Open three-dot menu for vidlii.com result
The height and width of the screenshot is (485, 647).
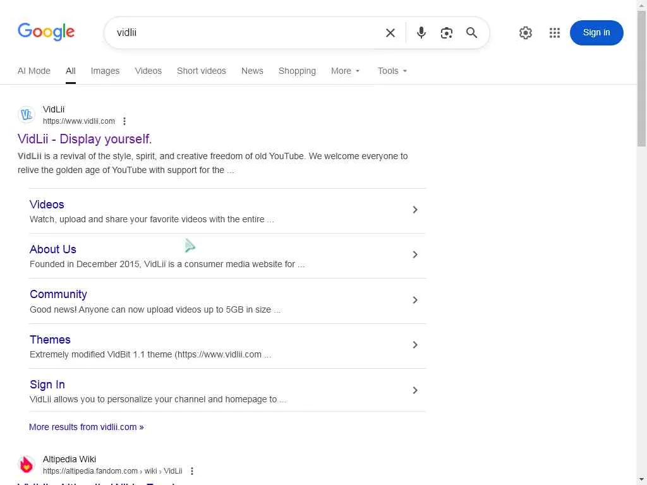[124, 121]
